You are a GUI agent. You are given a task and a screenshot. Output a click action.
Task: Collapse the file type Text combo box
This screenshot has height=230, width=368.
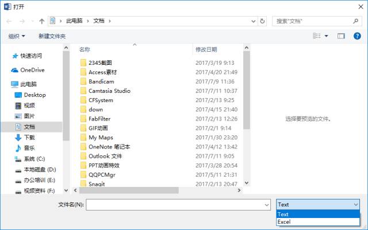pos(318,204)
